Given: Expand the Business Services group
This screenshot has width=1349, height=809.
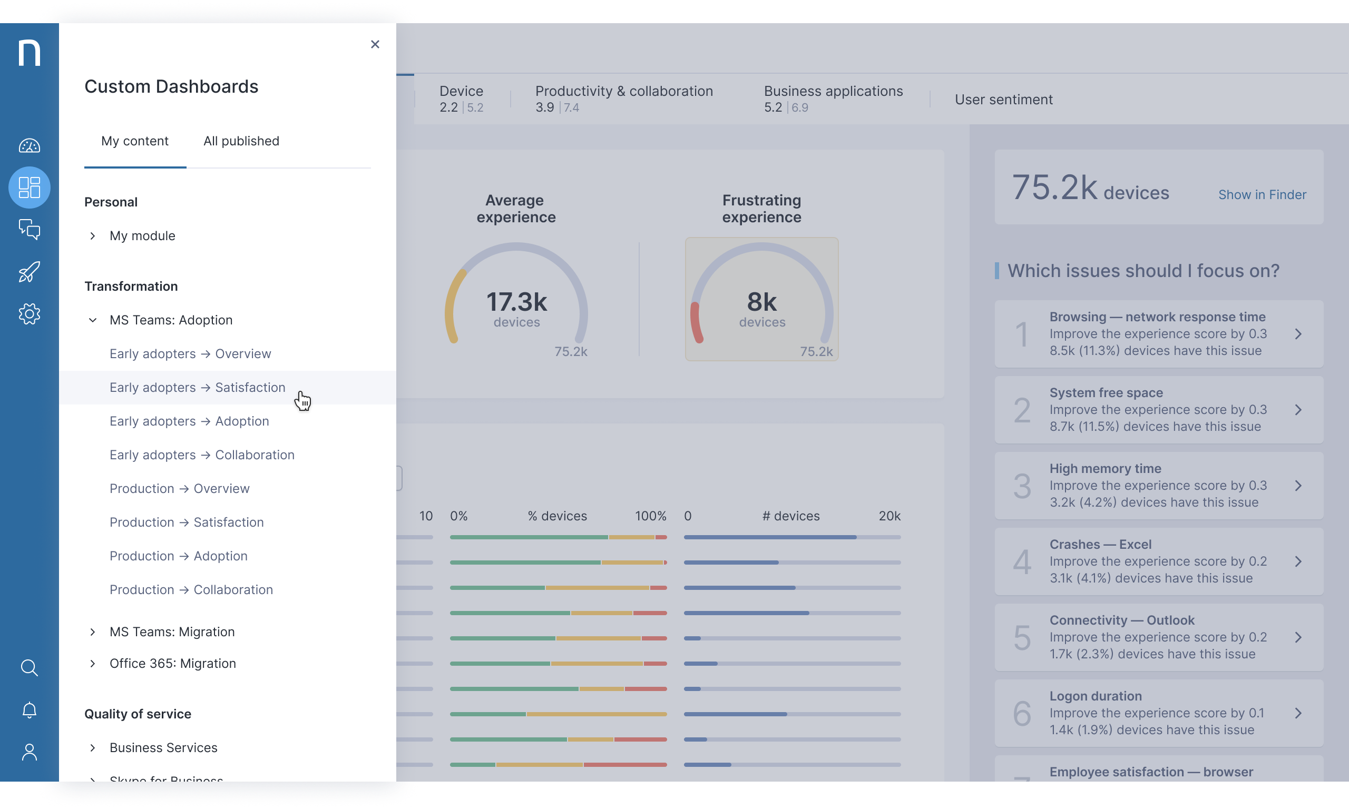Looking at the screenshot, I should coord(93,747).
